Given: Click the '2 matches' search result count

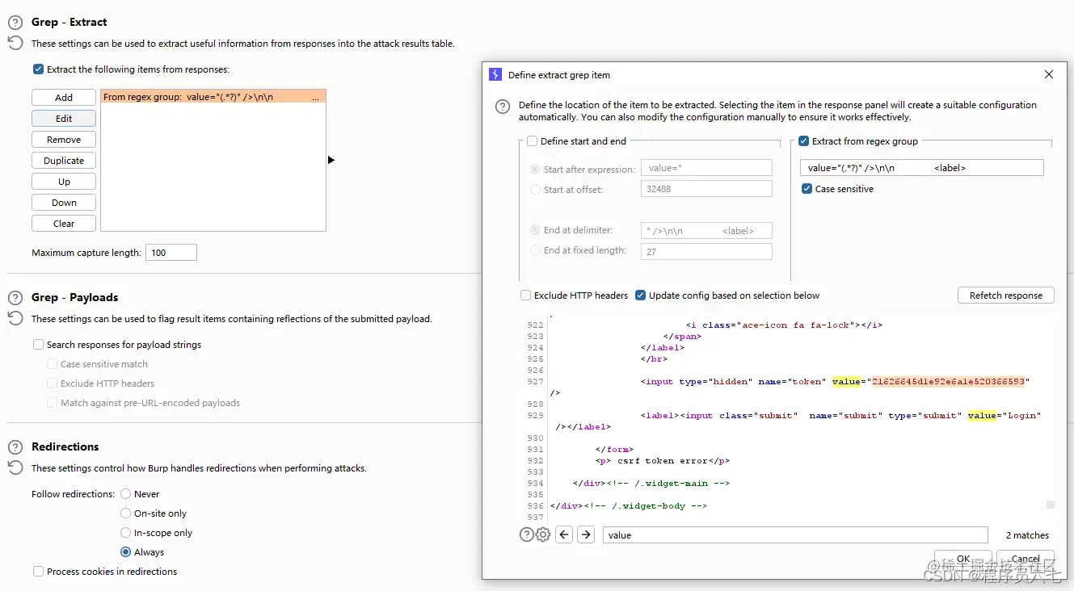Looking at the screenshot, I should (x=1027, y=535).
